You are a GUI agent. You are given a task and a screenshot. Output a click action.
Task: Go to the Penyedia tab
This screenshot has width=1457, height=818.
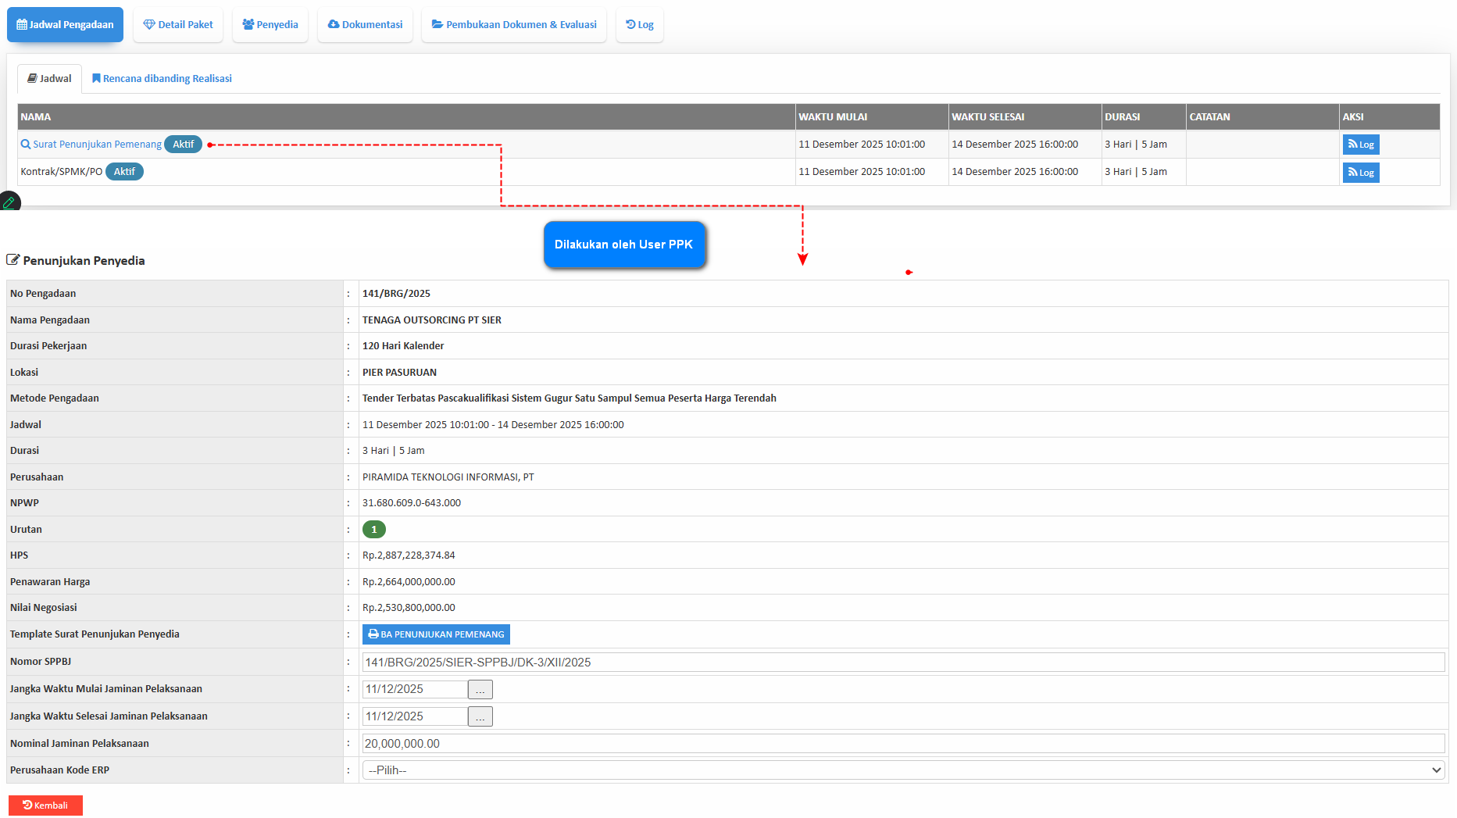tap(270, 25)
